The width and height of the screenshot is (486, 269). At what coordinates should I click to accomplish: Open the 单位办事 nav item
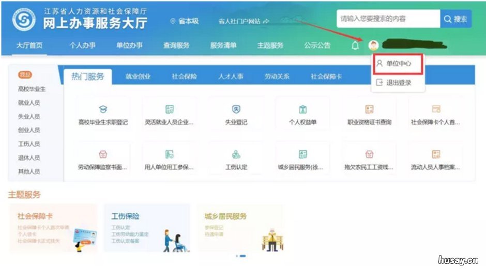coord(129,45)
